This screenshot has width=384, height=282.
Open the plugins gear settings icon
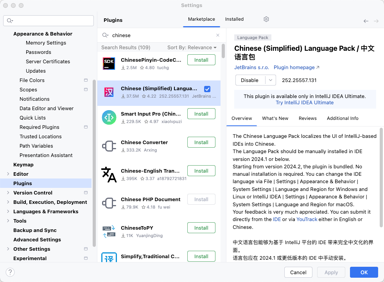click(266, 19)
